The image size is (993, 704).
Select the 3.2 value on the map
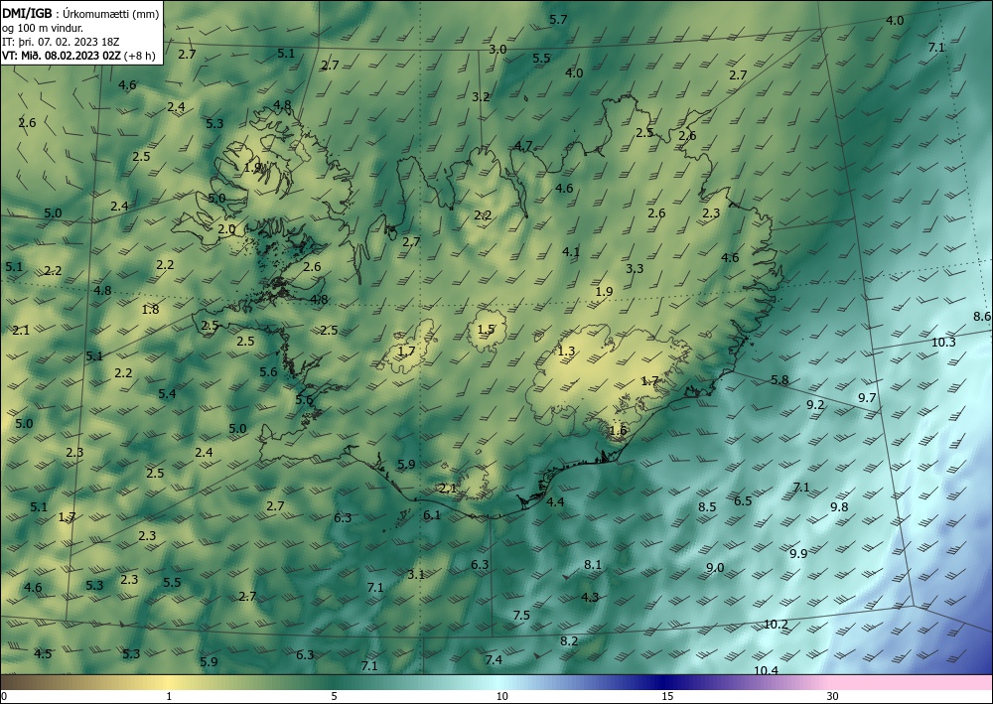click(481, 97)
